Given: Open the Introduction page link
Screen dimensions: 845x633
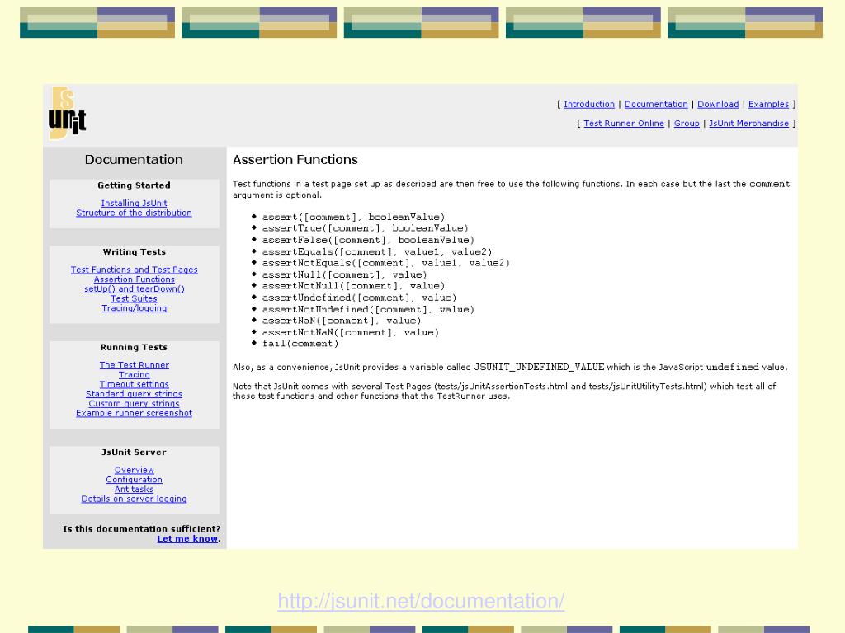Looking at the screenshot, I should click(589, 105).
